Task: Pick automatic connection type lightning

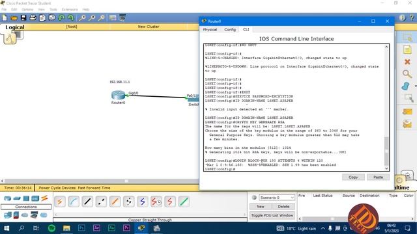Action: (x=60, y=202)
